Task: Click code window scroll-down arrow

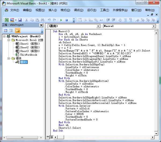Action: 156,133
